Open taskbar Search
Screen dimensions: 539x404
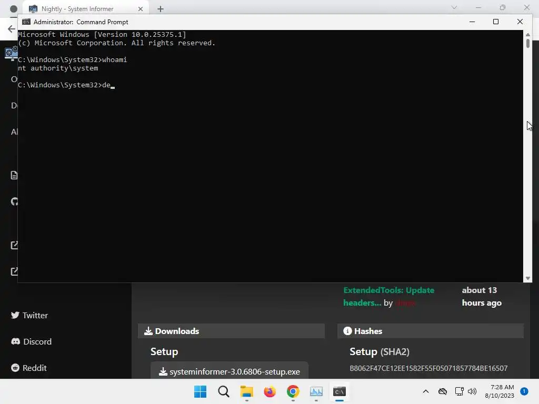coord(223,391)
